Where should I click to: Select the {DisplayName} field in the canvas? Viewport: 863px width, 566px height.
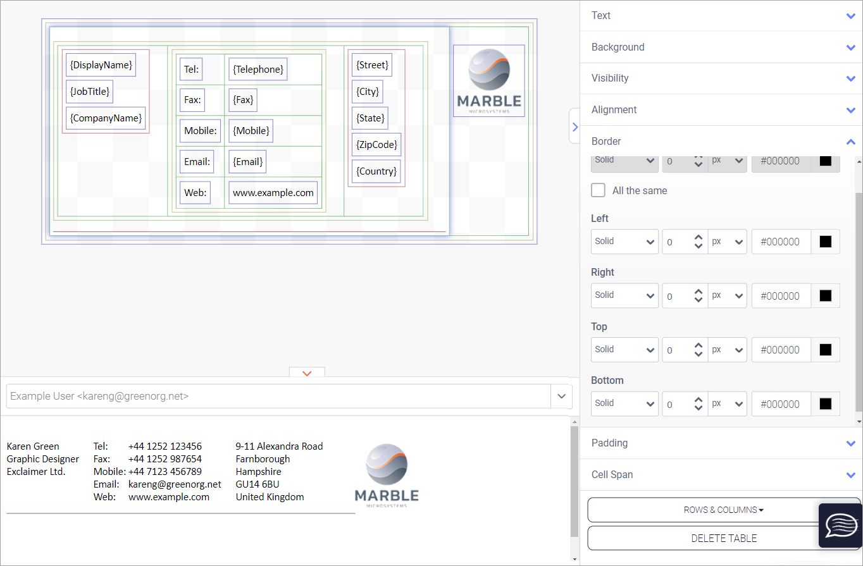[101, 65]
